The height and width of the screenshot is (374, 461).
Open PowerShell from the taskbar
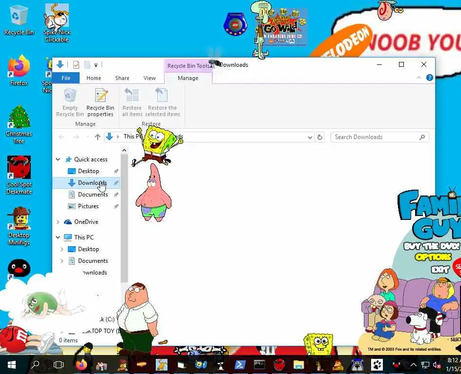[240, 365]
